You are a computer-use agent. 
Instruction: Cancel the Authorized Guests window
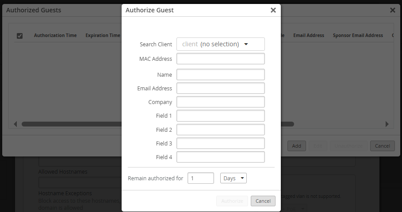pos(382,146)
